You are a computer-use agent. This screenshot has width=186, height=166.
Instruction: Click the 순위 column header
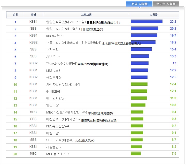tap(15, 15)
